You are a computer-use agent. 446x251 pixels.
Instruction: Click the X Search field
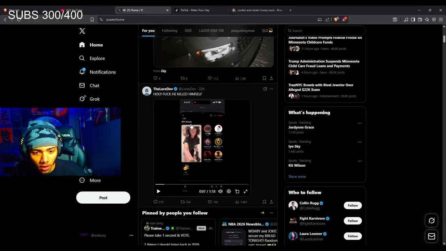pyautogui.click(x=325, y=31)
